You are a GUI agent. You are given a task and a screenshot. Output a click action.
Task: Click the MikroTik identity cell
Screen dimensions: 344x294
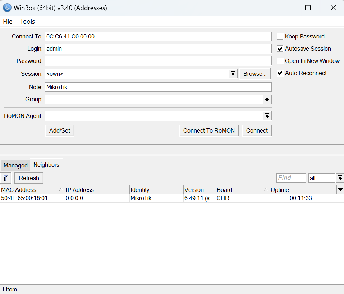[156, 198]
